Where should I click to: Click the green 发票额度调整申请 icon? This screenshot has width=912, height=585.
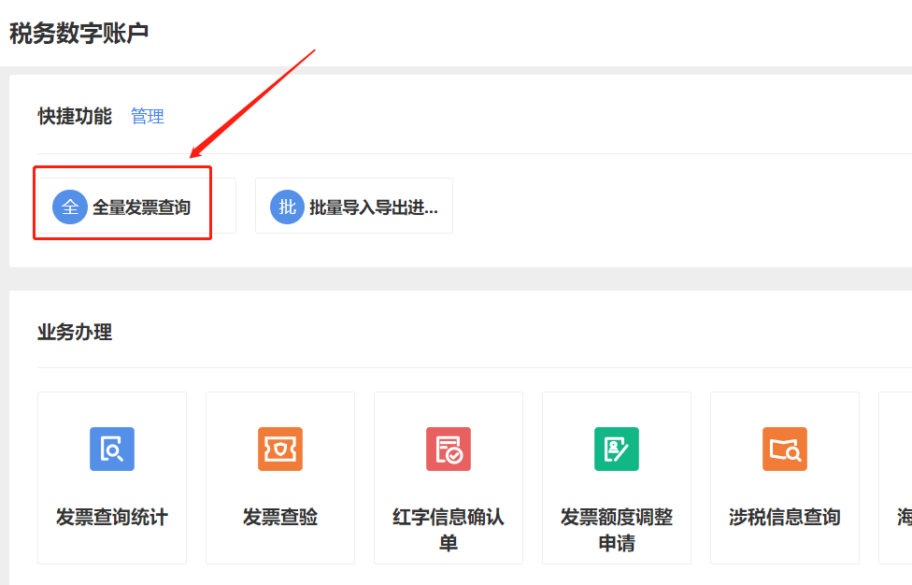click(617, 449)
